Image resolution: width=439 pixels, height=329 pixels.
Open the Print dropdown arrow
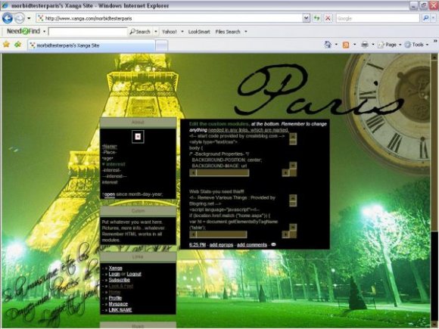373,45
